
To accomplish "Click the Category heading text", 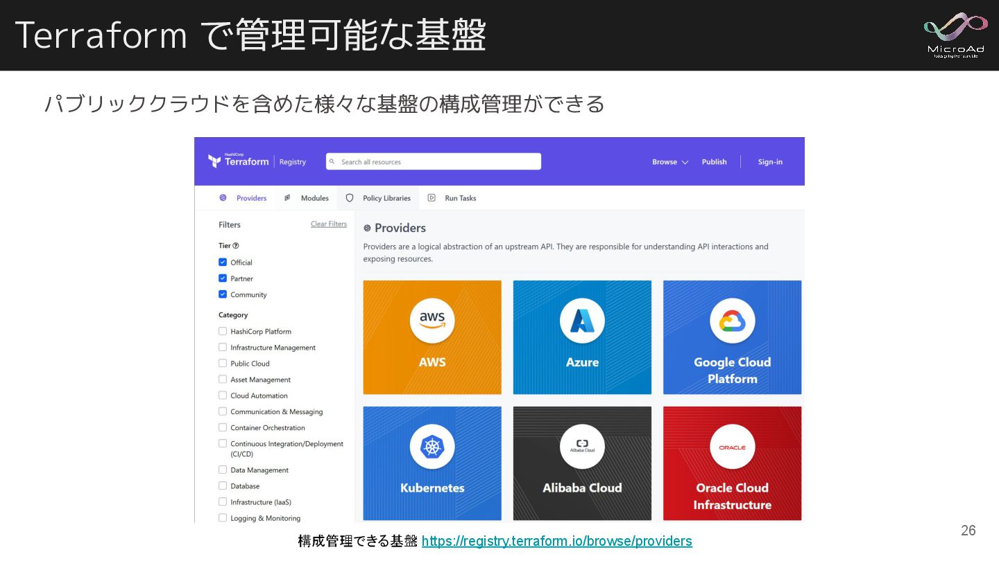I will pyautogui.click(x=233, y=315).
